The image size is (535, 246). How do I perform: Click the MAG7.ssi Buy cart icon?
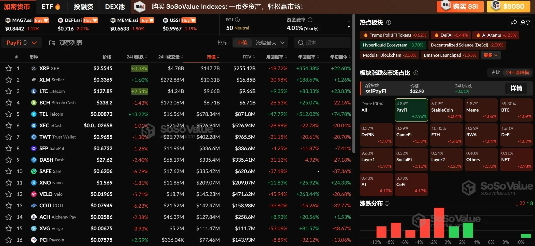click(x=46, y=20)
